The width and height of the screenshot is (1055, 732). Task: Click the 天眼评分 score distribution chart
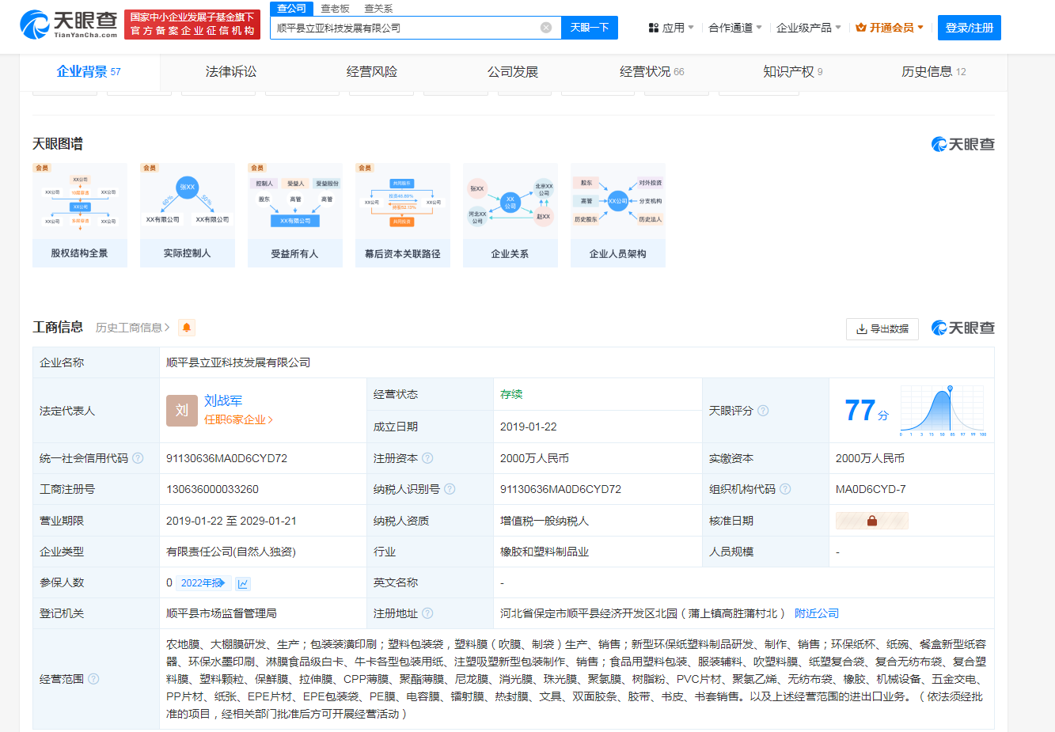[943, 411]
